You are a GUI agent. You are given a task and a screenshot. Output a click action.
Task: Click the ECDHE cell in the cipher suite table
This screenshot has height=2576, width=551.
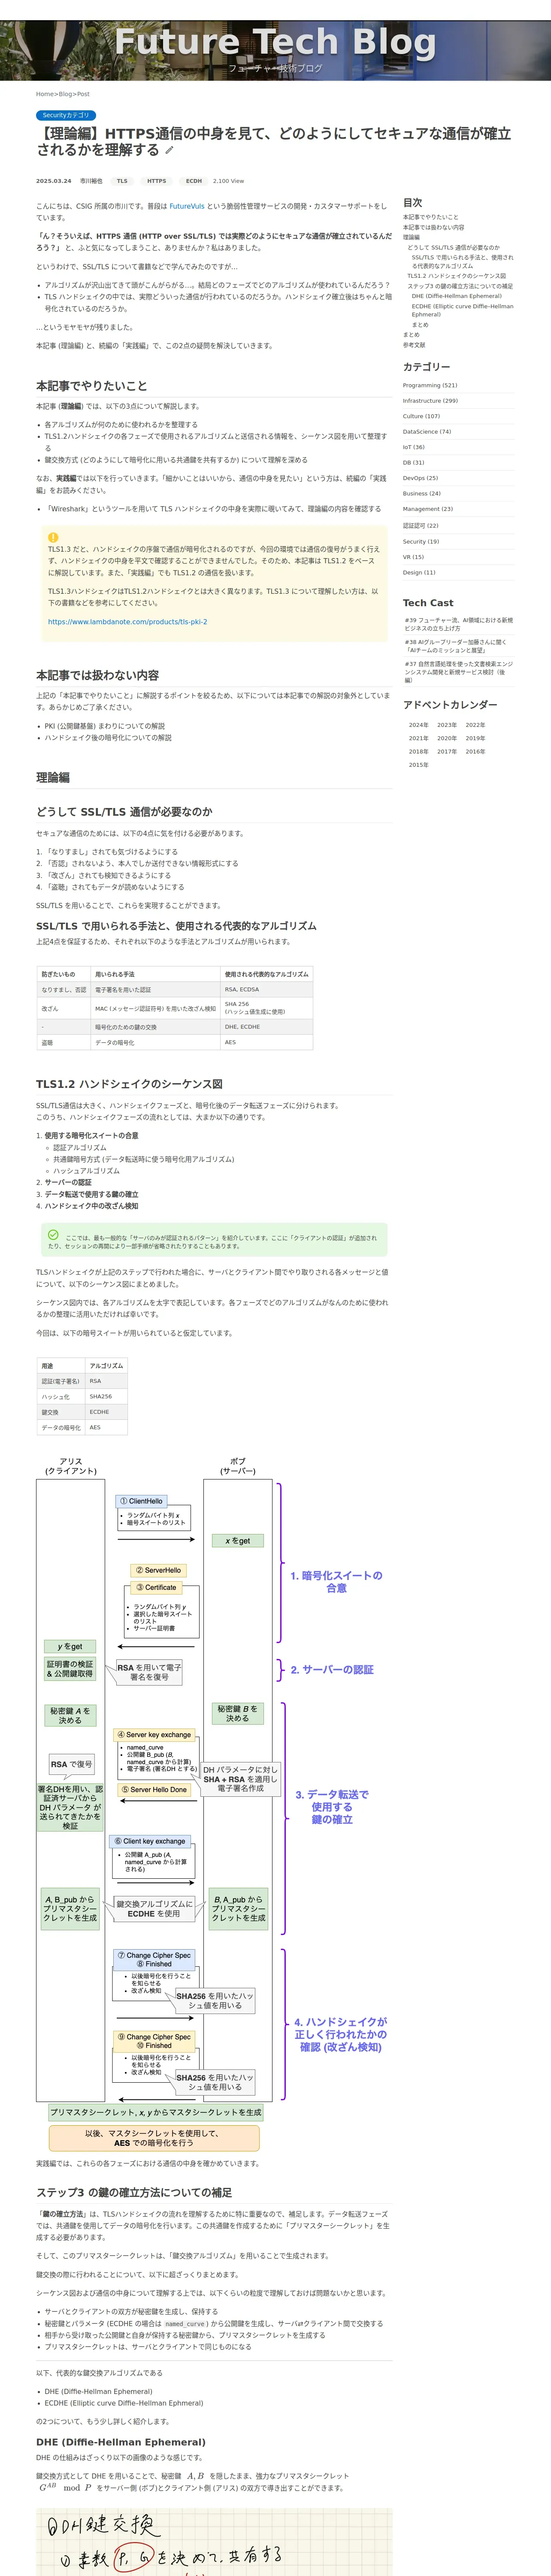(x=106, y=1412)
